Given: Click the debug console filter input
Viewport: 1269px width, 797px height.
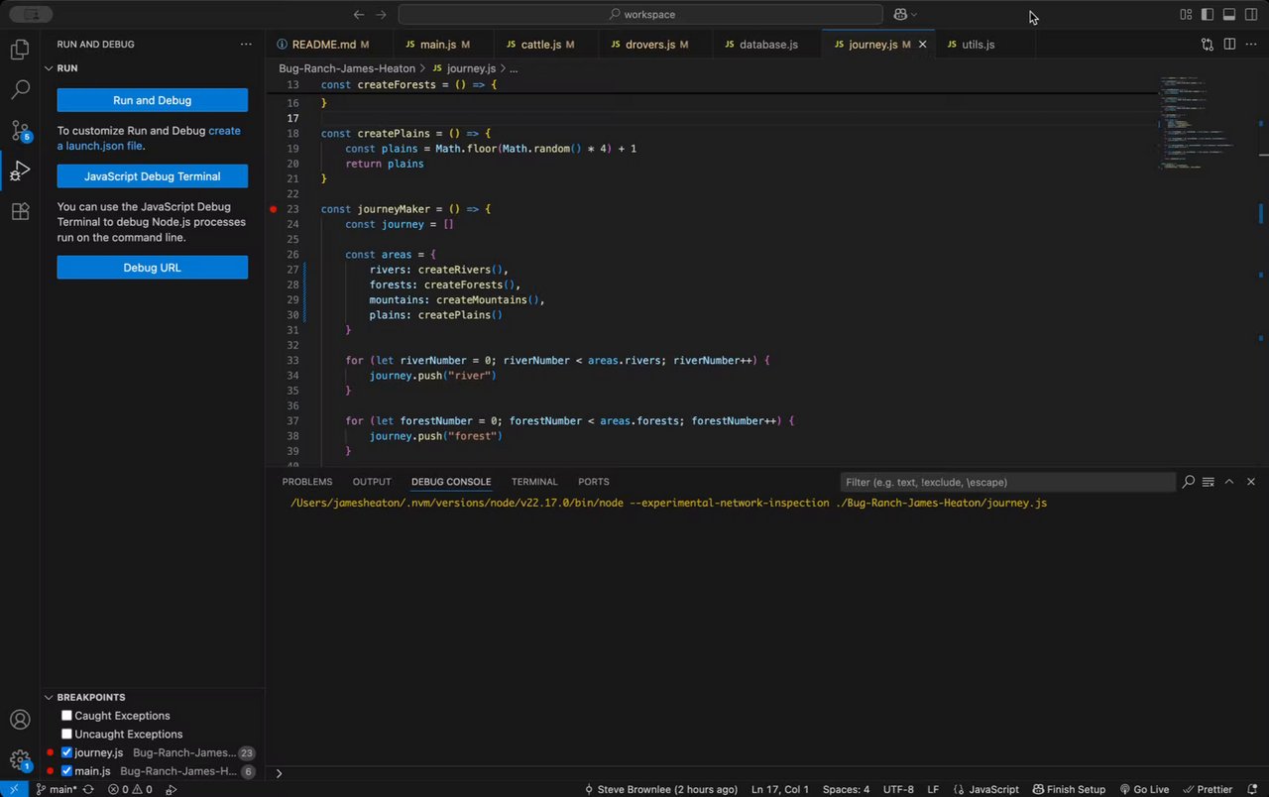Looking at the screenshot, I should point(1006,482).
